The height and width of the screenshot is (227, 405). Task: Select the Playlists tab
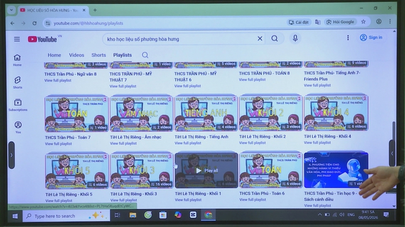pos(123,55)
